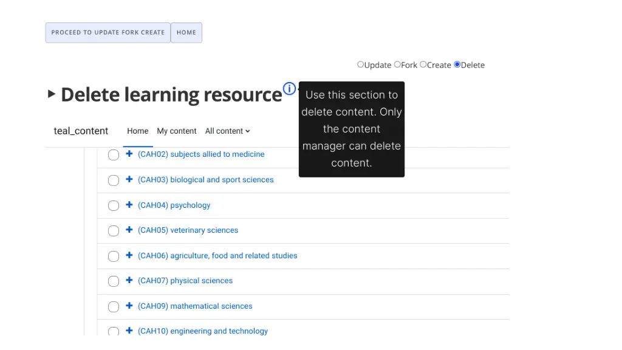Click the HOME button at top
Screen dimensions: 622x350
186,33
